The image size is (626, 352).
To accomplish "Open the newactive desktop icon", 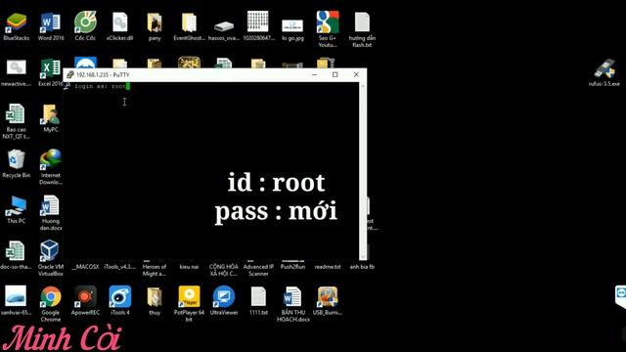I will click(17, 72).
